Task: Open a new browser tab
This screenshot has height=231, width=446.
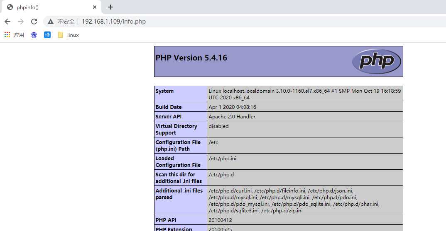Action: (110, 7)
